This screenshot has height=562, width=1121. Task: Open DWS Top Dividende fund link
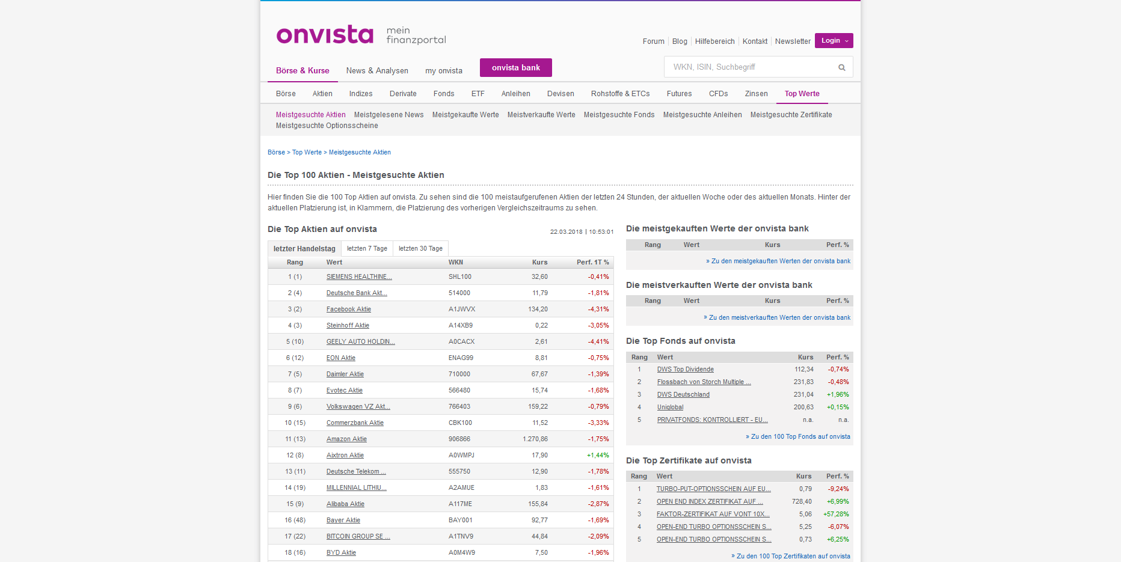coord(686,370)
